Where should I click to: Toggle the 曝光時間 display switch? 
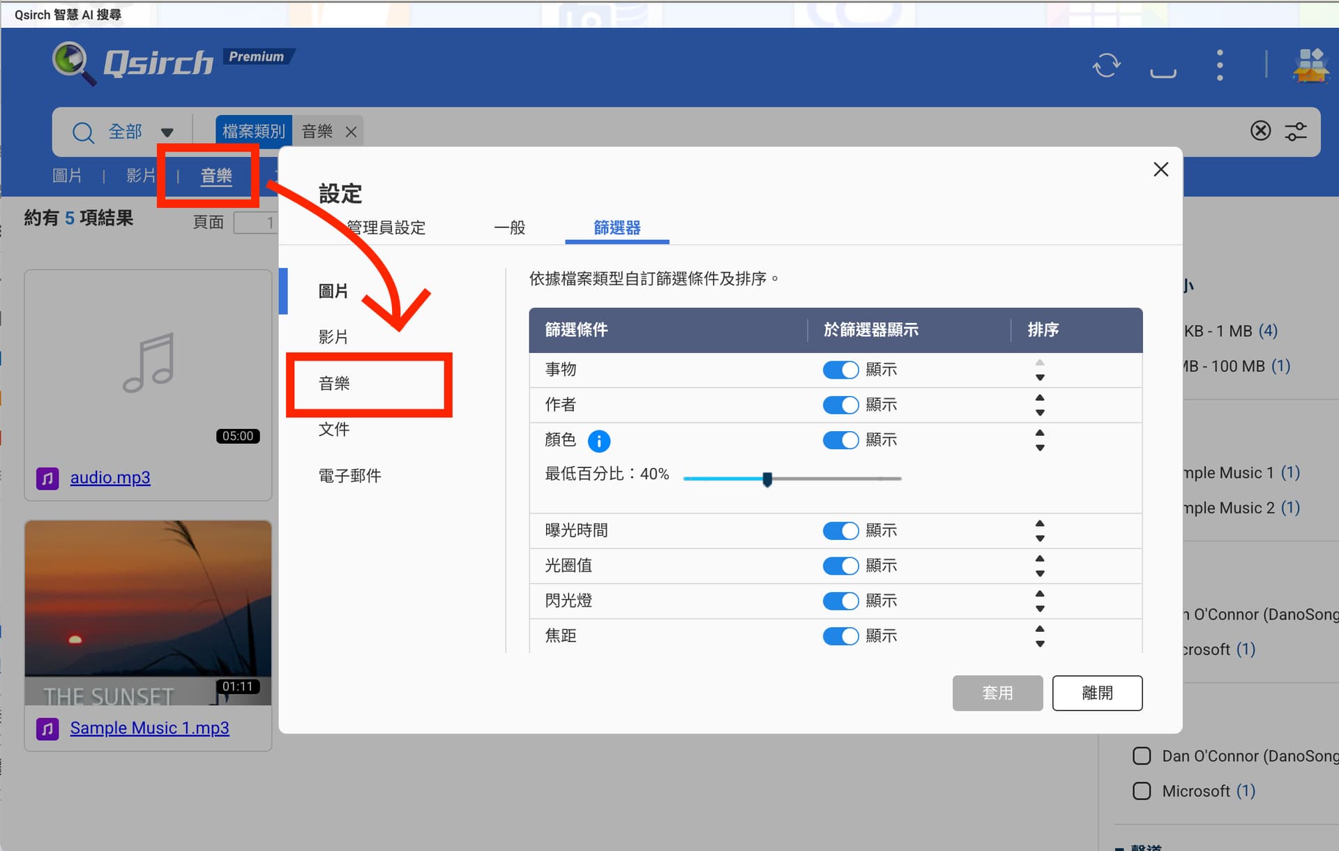[x=840, y=531]
